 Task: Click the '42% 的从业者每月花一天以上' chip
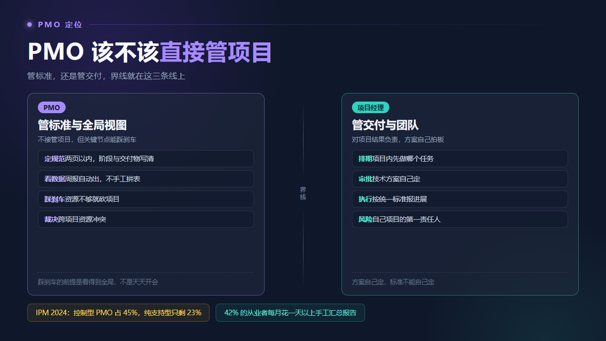click(290, 313)
